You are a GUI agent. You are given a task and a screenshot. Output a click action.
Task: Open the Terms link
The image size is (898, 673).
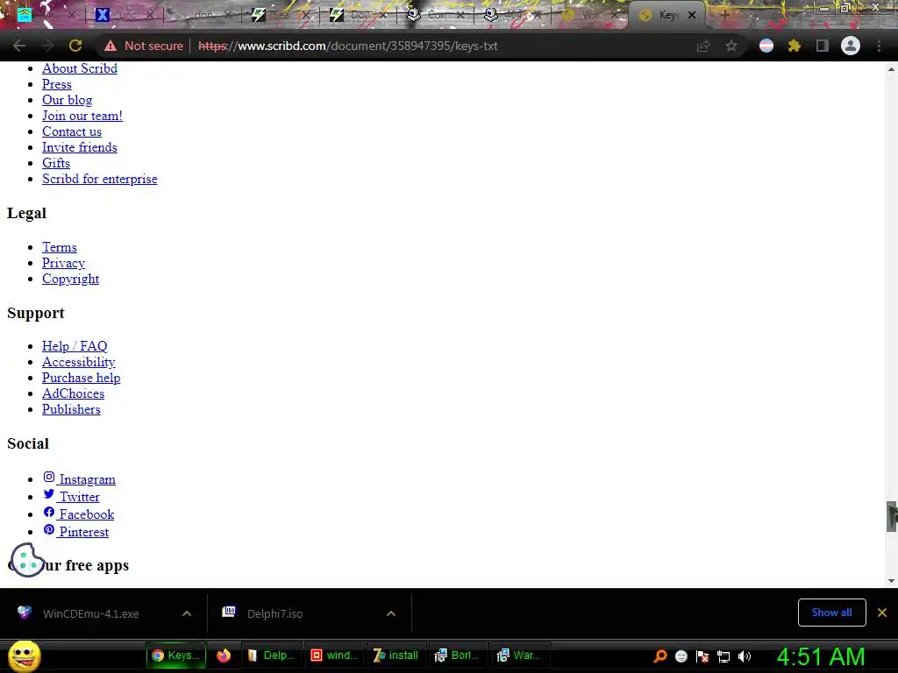(x=60, y=246)
